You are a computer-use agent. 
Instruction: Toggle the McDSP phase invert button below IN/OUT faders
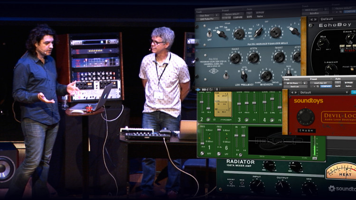[x=240, y=155]
